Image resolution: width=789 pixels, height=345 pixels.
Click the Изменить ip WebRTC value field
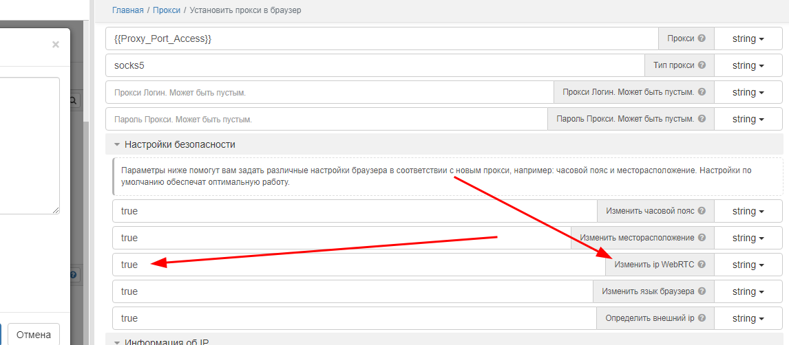pyautogui.click(x=359, y=265)
